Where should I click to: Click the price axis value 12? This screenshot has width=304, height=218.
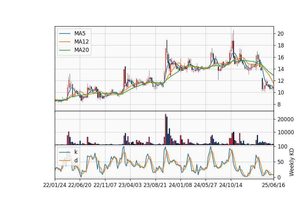pyautogui.click(x=281, y=81)
